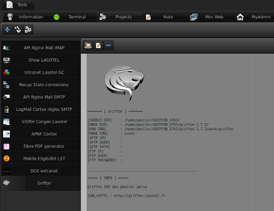Edit the project note with pencil button
Viewport: 274px width, 211px height.
98,45
